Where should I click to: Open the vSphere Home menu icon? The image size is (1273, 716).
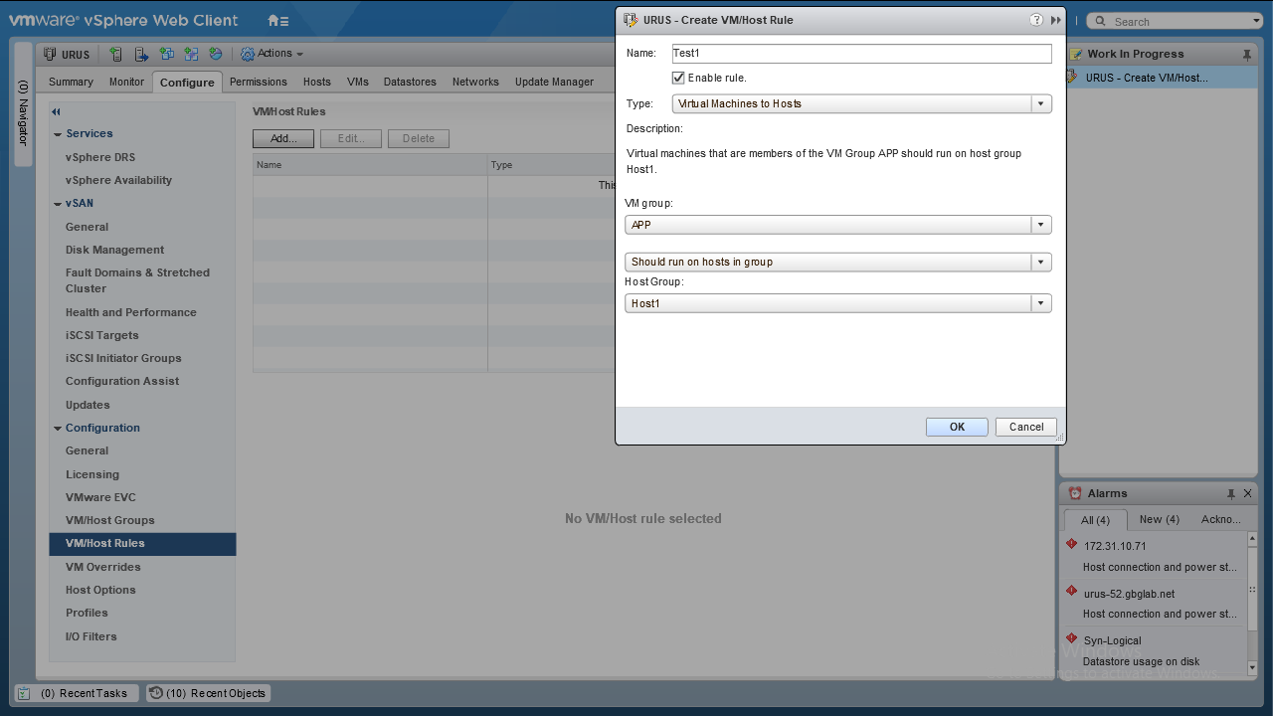click(x=277, y=20)
